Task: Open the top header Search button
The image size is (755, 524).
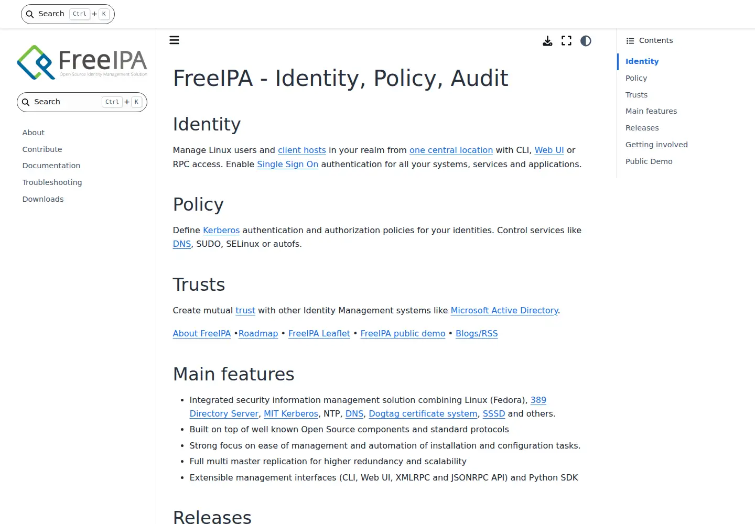Action: [x=68, y=14]
